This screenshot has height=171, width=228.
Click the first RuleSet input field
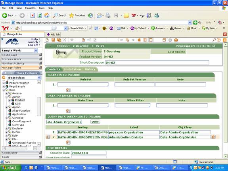(x=83, y=84)
